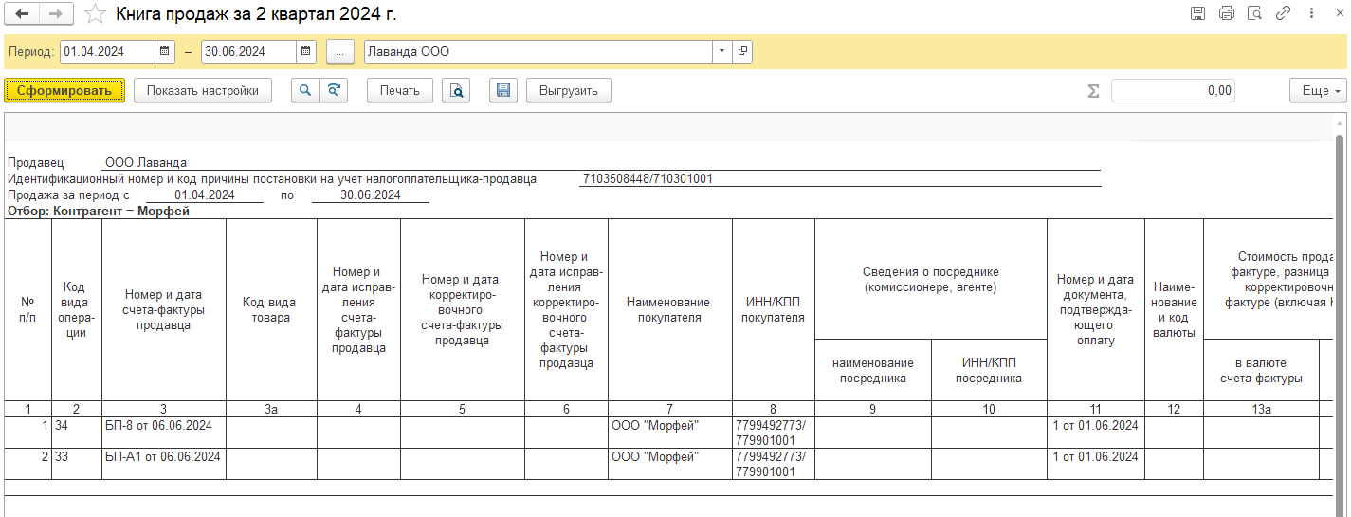This screenshot has width=1351, height=517.
Task: Select operation code cell 34
Action: 77,434
